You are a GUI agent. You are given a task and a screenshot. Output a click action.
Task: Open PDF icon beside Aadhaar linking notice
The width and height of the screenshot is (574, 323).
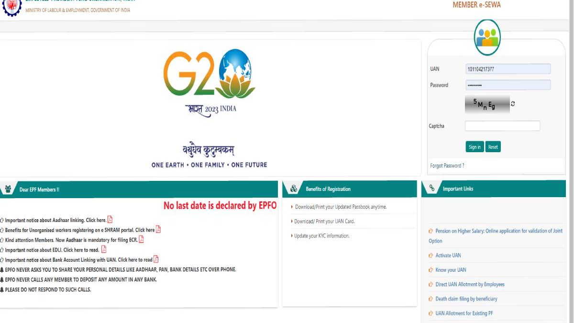pos(110,220)
